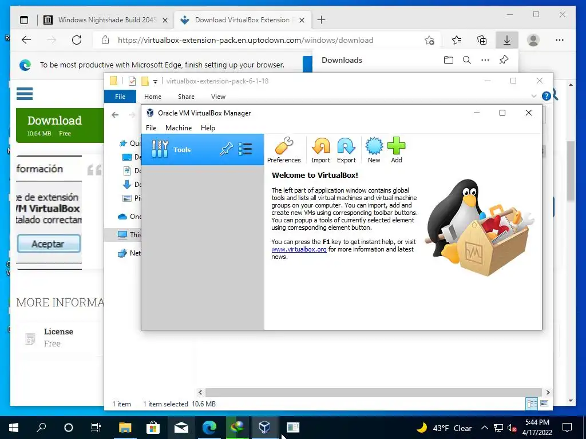The height and width of the screenshot is (439, 586).
Task: Open the View ribbon tab in File Explorer
Action: (x=218, y=97)
